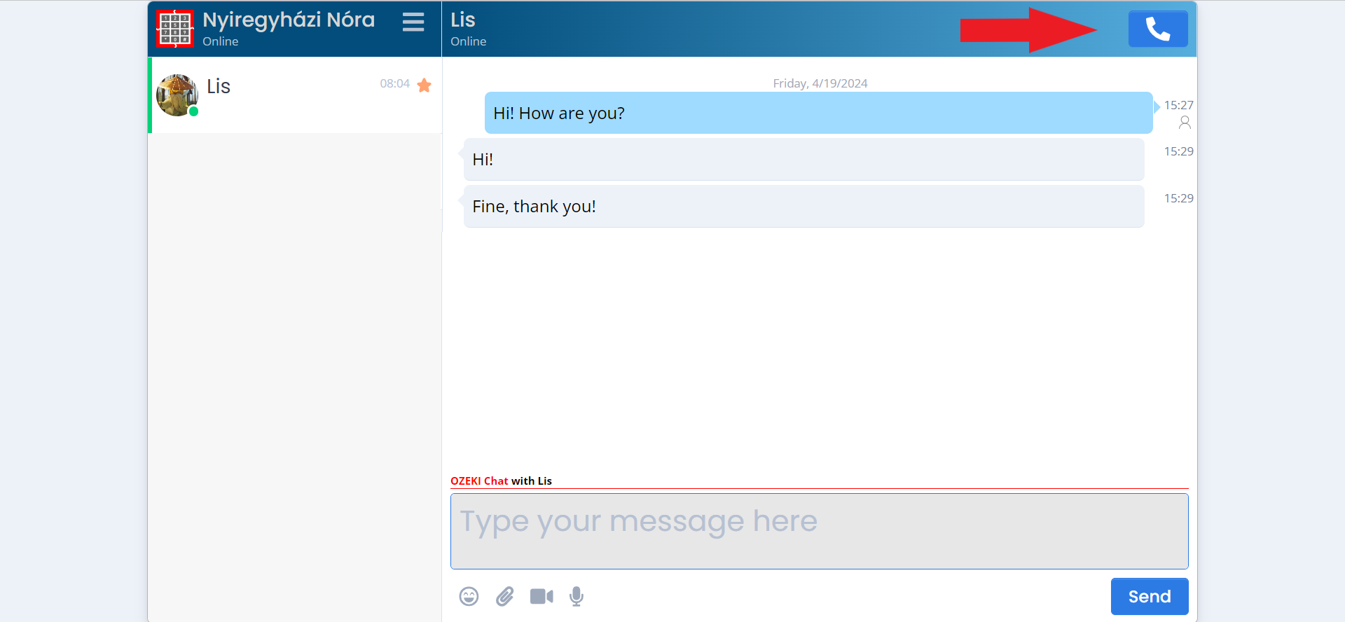Open the OZEKI Chat link

[x=479, y=481]
